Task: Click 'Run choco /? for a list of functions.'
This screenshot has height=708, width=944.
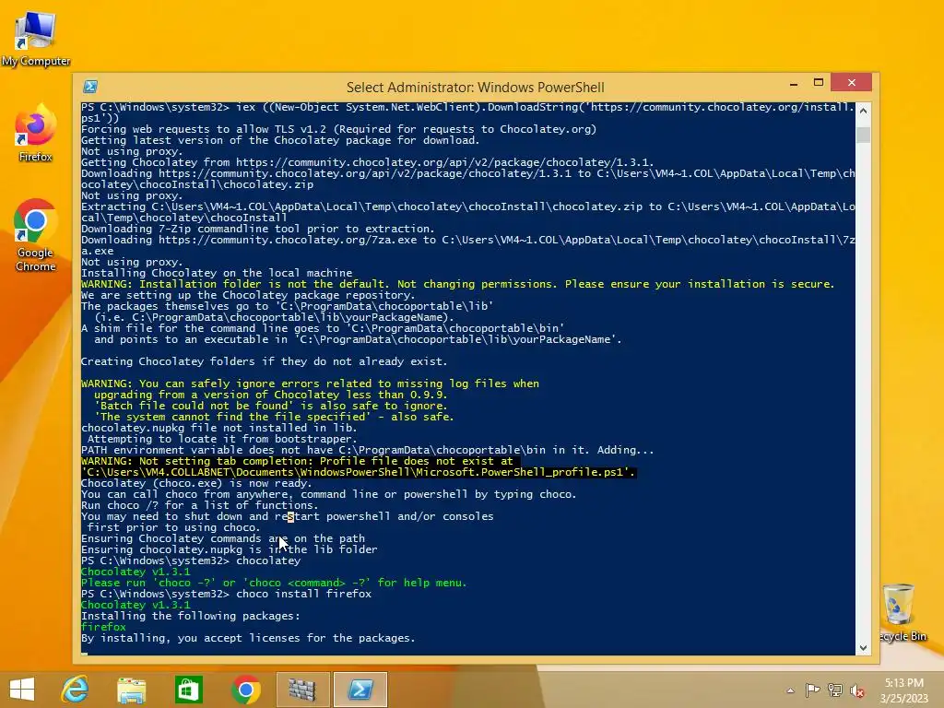Action: (199, 505)
